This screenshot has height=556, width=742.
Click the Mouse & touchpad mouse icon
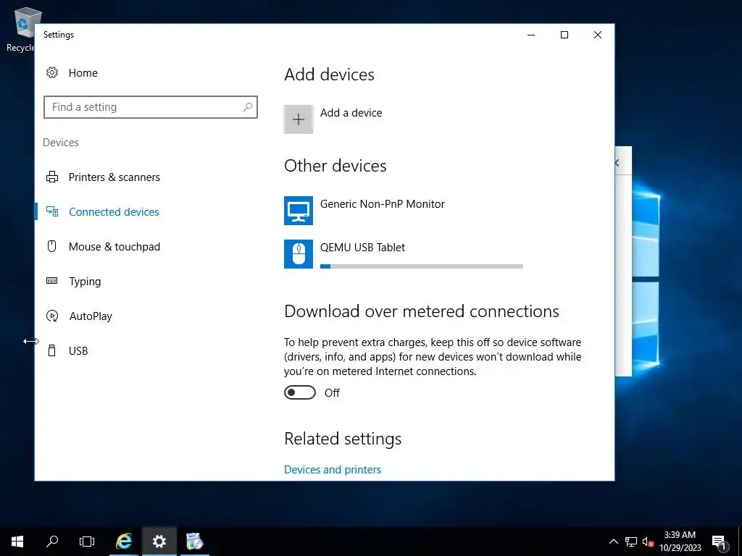tap(52, 246)
